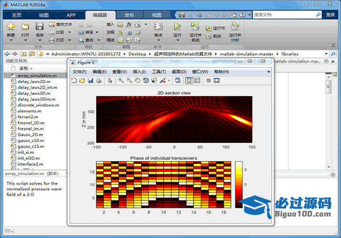
Task: Toggle the Insert Legend button
Action: click(x=197, y=80)
